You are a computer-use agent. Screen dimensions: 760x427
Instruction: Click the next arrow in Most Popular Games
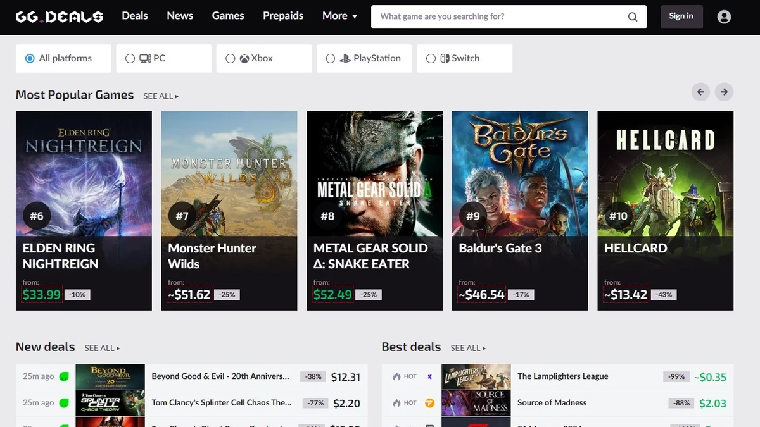pos(724,92)
